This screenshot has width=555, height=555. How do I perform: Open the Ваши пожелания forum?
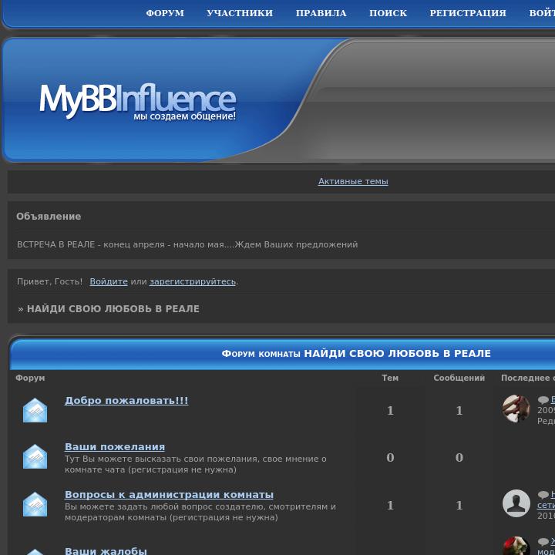(x=115, y=446)
